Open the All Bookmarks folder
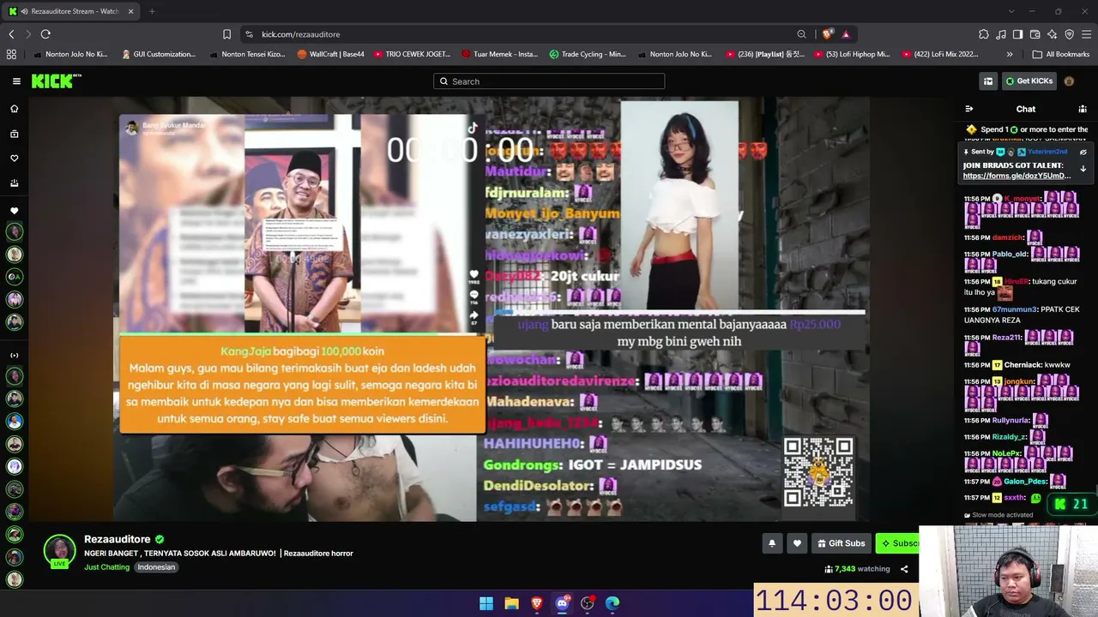This screenshot has width=1098, height=617. (x=1061, y=54)
